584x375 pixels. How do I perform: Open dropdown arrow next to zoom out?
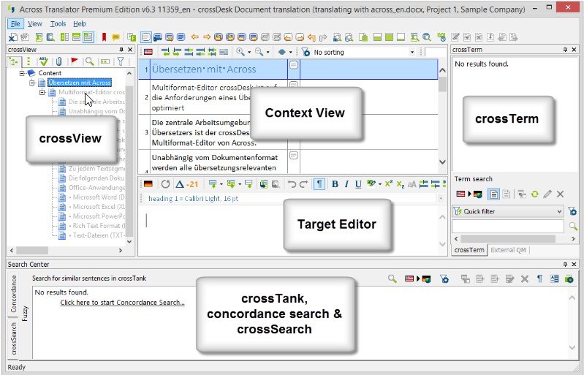click(268, 52)
